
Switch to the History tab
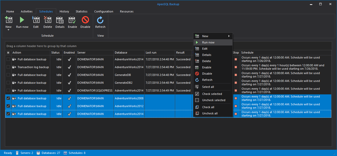(x=64, y=11)
